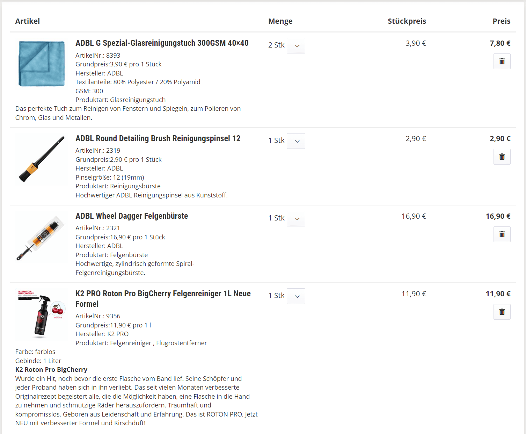Change quantity of Wheel Dagger Felgenbürste

tap(296, 219)
